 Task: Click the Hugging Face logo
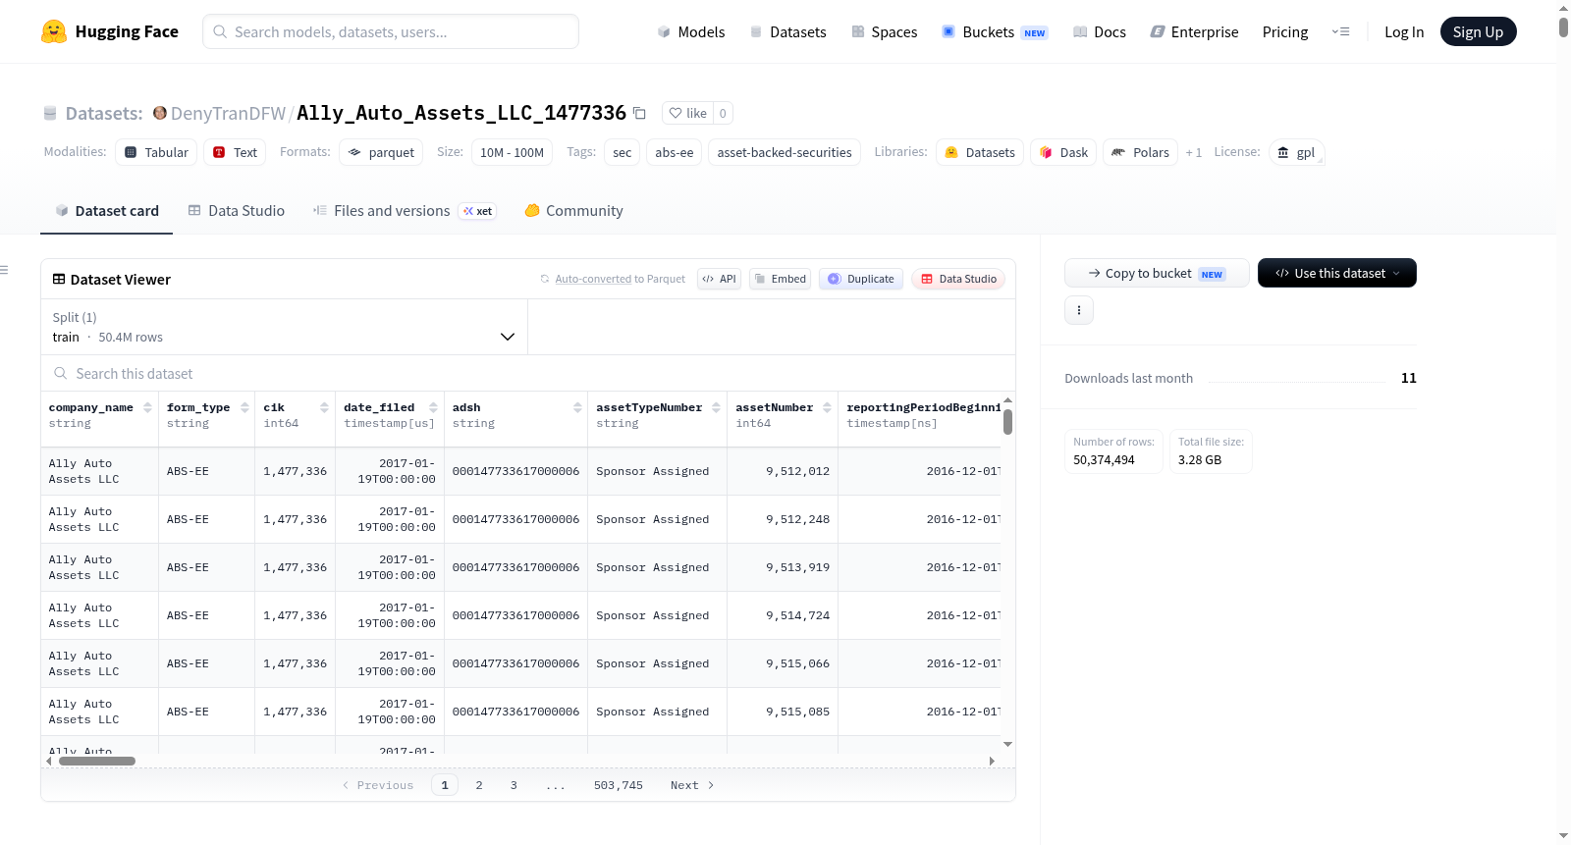click(x=109, y=31)
